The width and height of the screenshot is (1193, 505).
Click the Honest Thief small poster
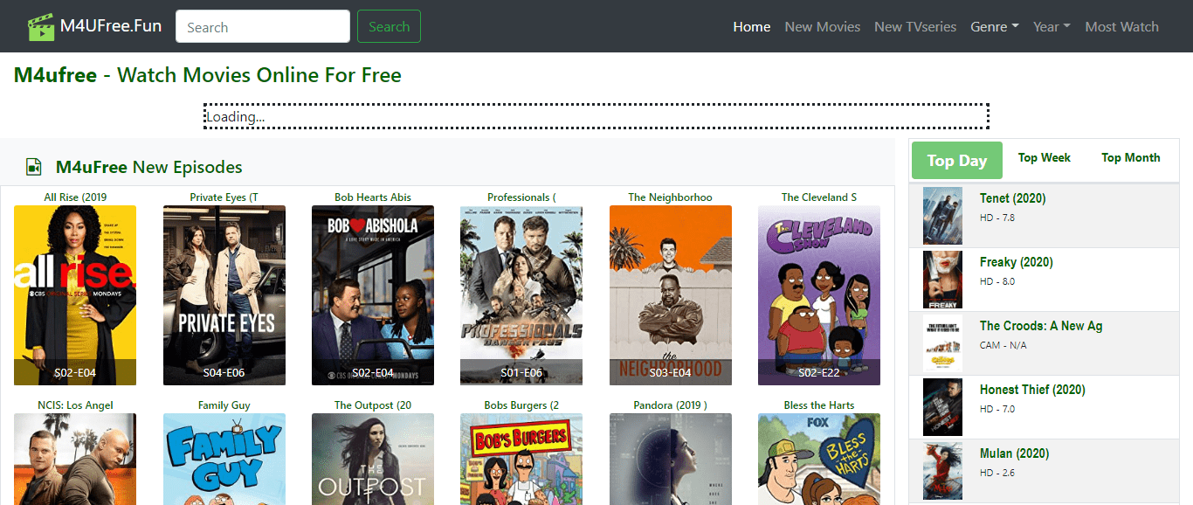[942, 407]
